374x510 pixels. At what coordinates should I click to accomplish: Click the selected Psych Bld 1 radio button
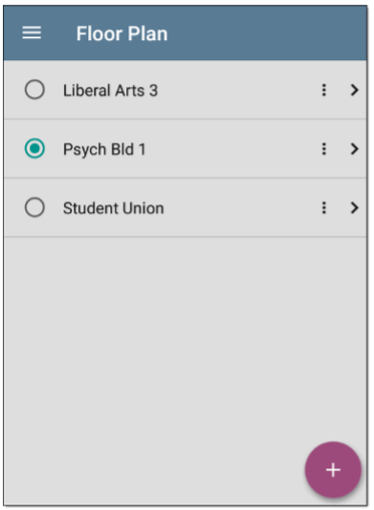pyautogui.click(x=34, y=148)
